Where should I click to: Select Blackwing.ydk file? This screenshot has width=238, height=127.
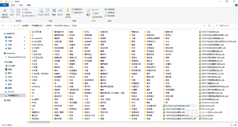click(207, 106)
